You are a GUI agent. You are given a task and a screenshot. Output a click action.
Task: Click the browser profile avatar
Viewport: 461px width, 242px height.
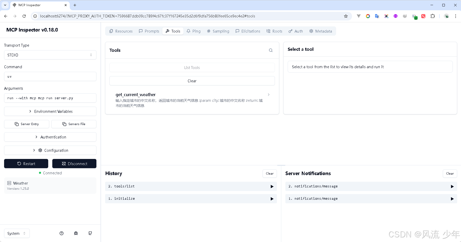click(x=447, y=16)
